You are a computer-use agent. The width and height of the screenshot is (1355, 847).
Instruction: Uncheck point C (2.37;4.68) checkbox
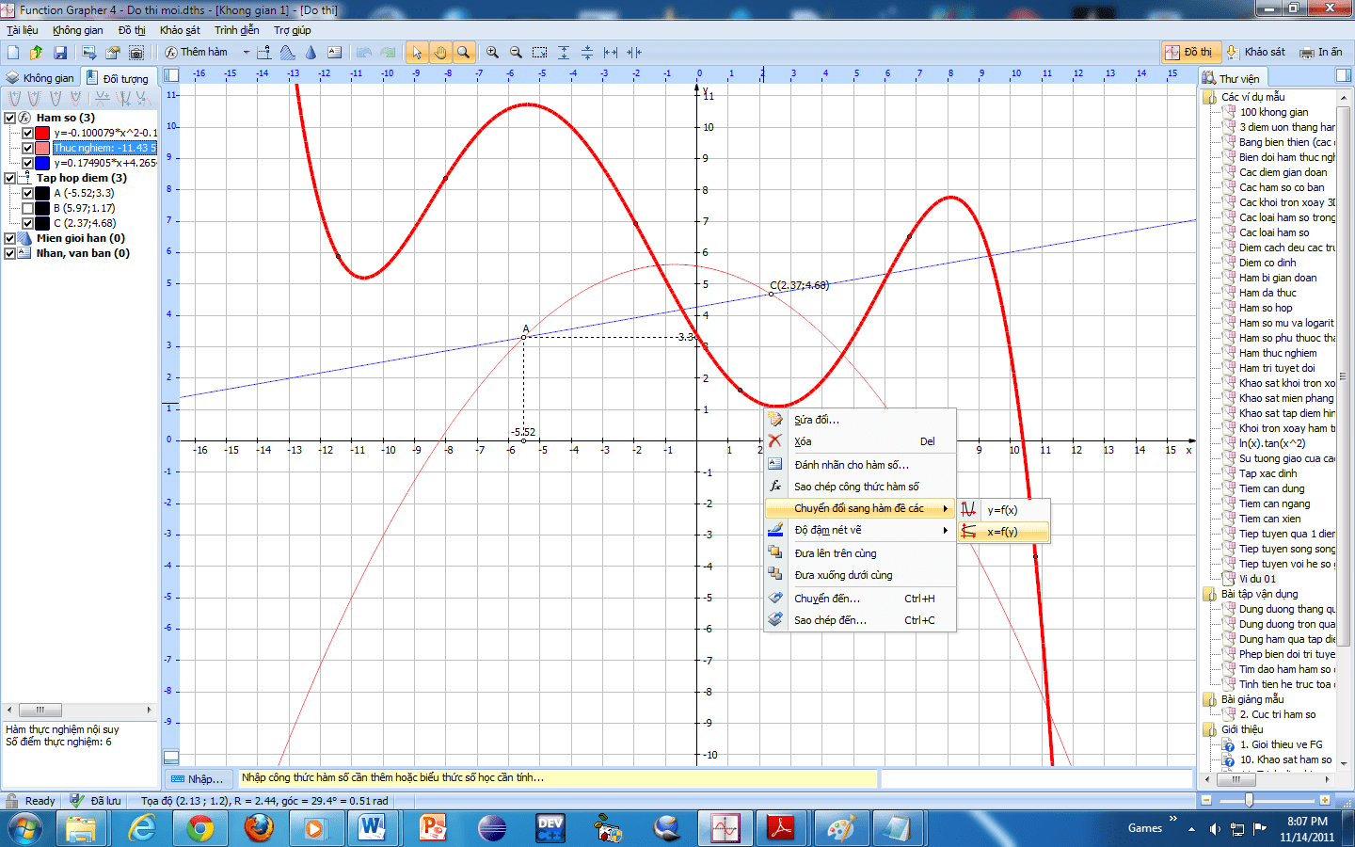click(x=27, y=223)
